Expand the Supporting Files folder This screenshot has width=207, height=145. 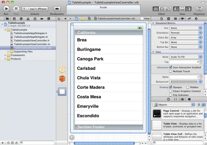[x=9, y=52]
